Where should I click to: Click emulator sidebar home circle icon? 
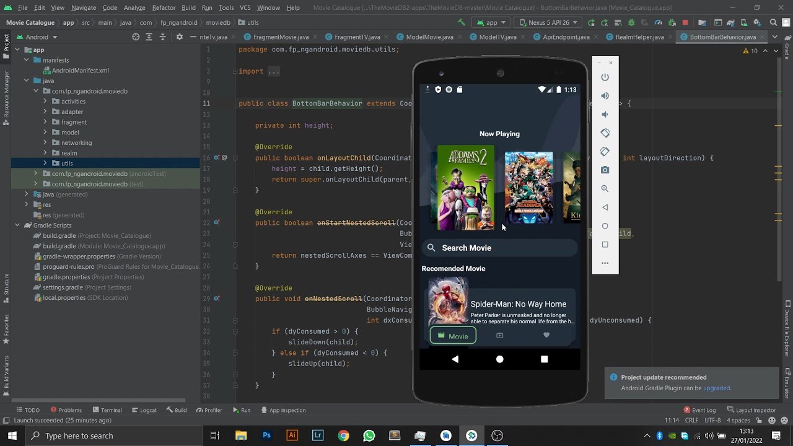[x=605, y=225]
